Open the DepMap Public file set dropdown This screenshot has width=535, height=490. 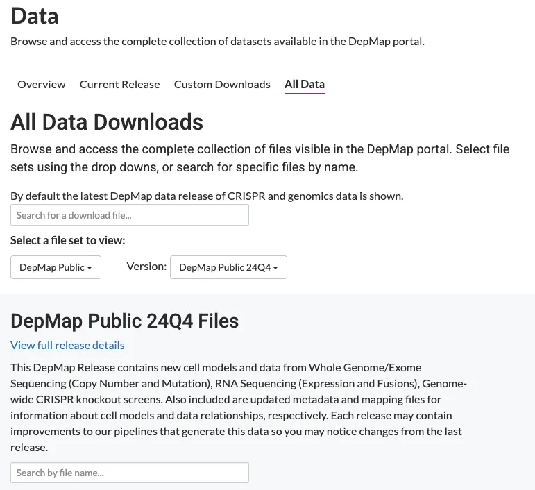[x=56, y=267]
